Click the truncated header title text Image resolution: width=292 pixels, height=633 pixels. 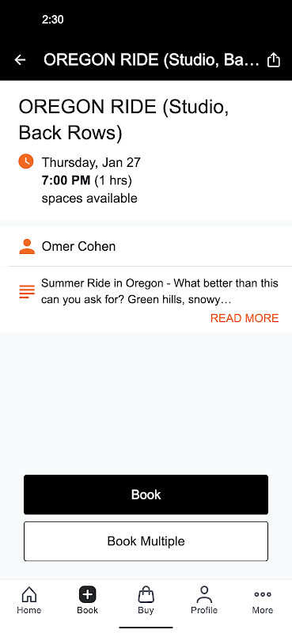[151, 60]
